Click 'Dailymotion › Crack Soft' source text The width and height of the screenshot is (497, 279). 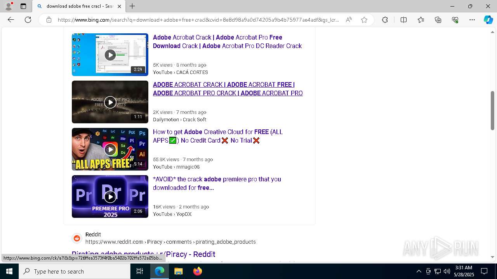[x=179, y=120]
